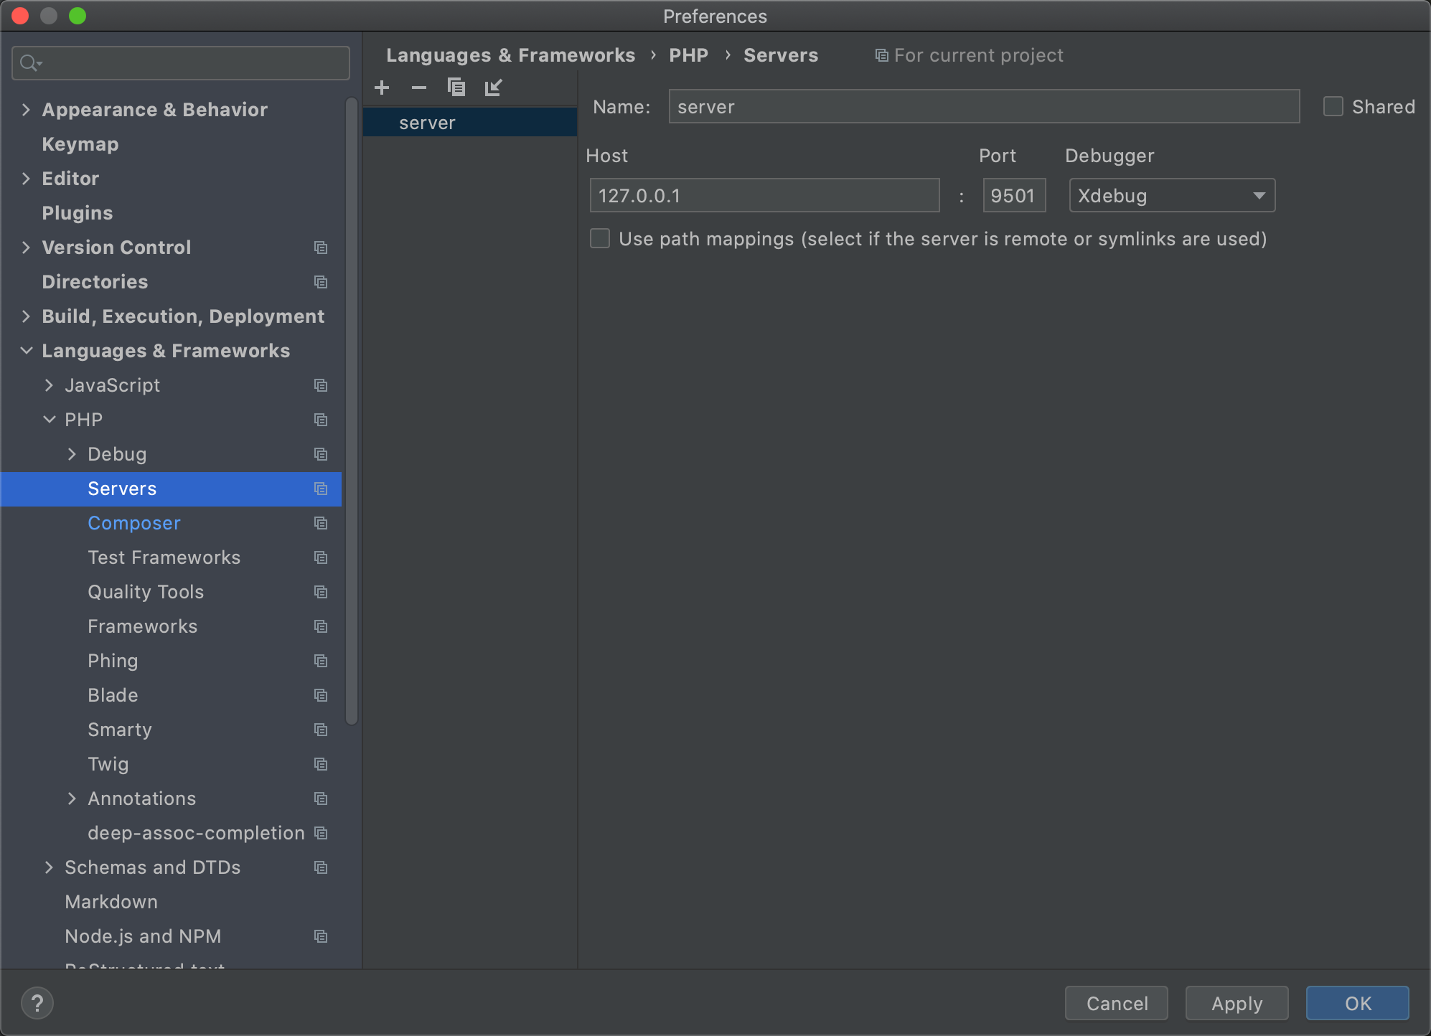Image resolution: width=1431 pixels, height=1036 pixels.
Task: Click the import server icon
Action: click(x=494, y=88)
